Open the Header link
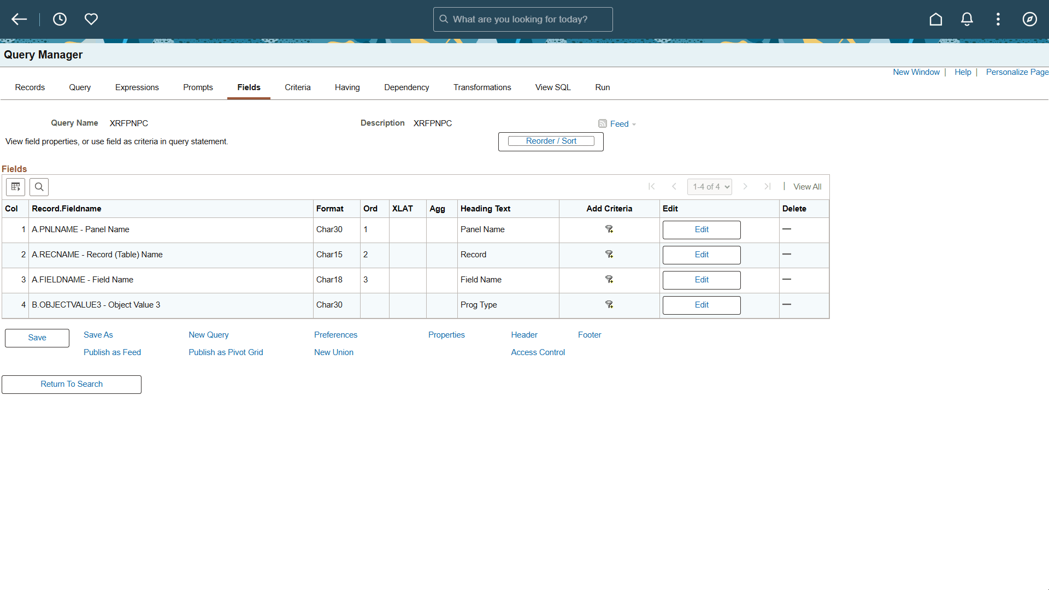 [x=524, y=335]
